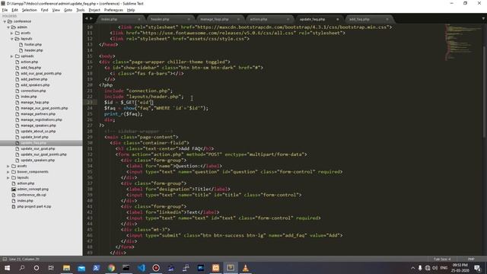Open add_speakers.php in the sidebar
Viewport: 487px width, 274px height.
(35, 85)
